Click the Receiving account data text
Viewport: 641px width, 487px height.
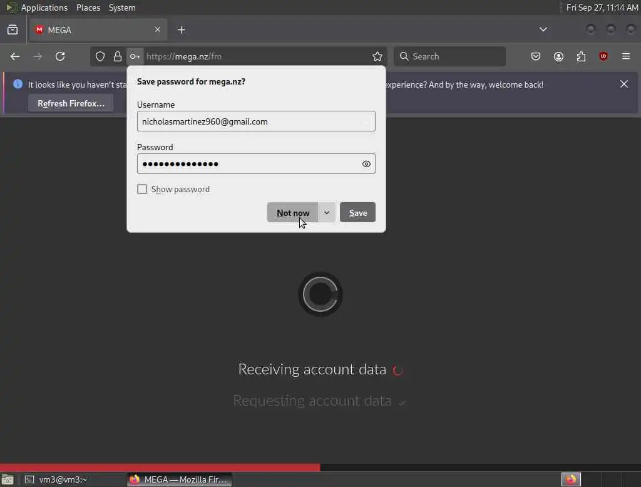point(312,370)
